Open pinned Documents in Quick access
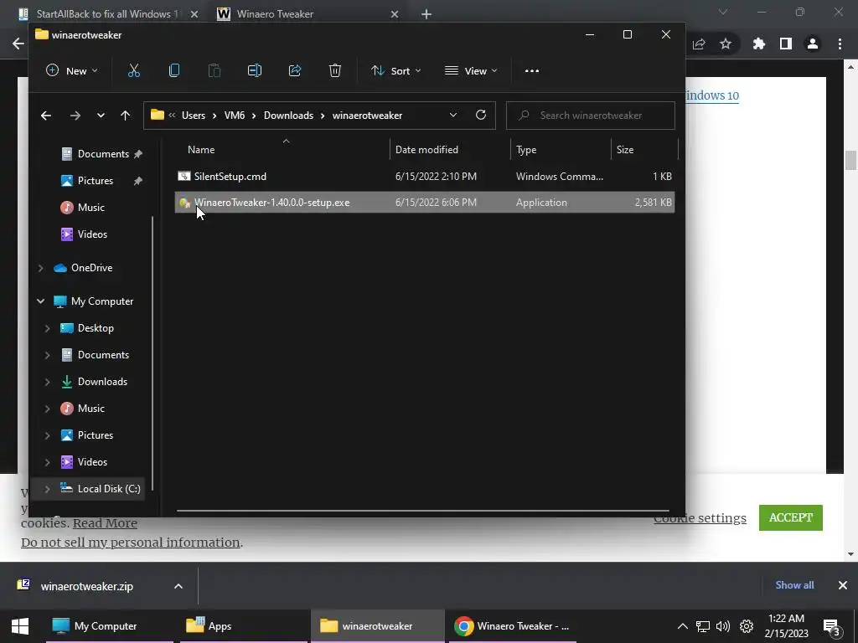858x643 pixels. (101, 154)
